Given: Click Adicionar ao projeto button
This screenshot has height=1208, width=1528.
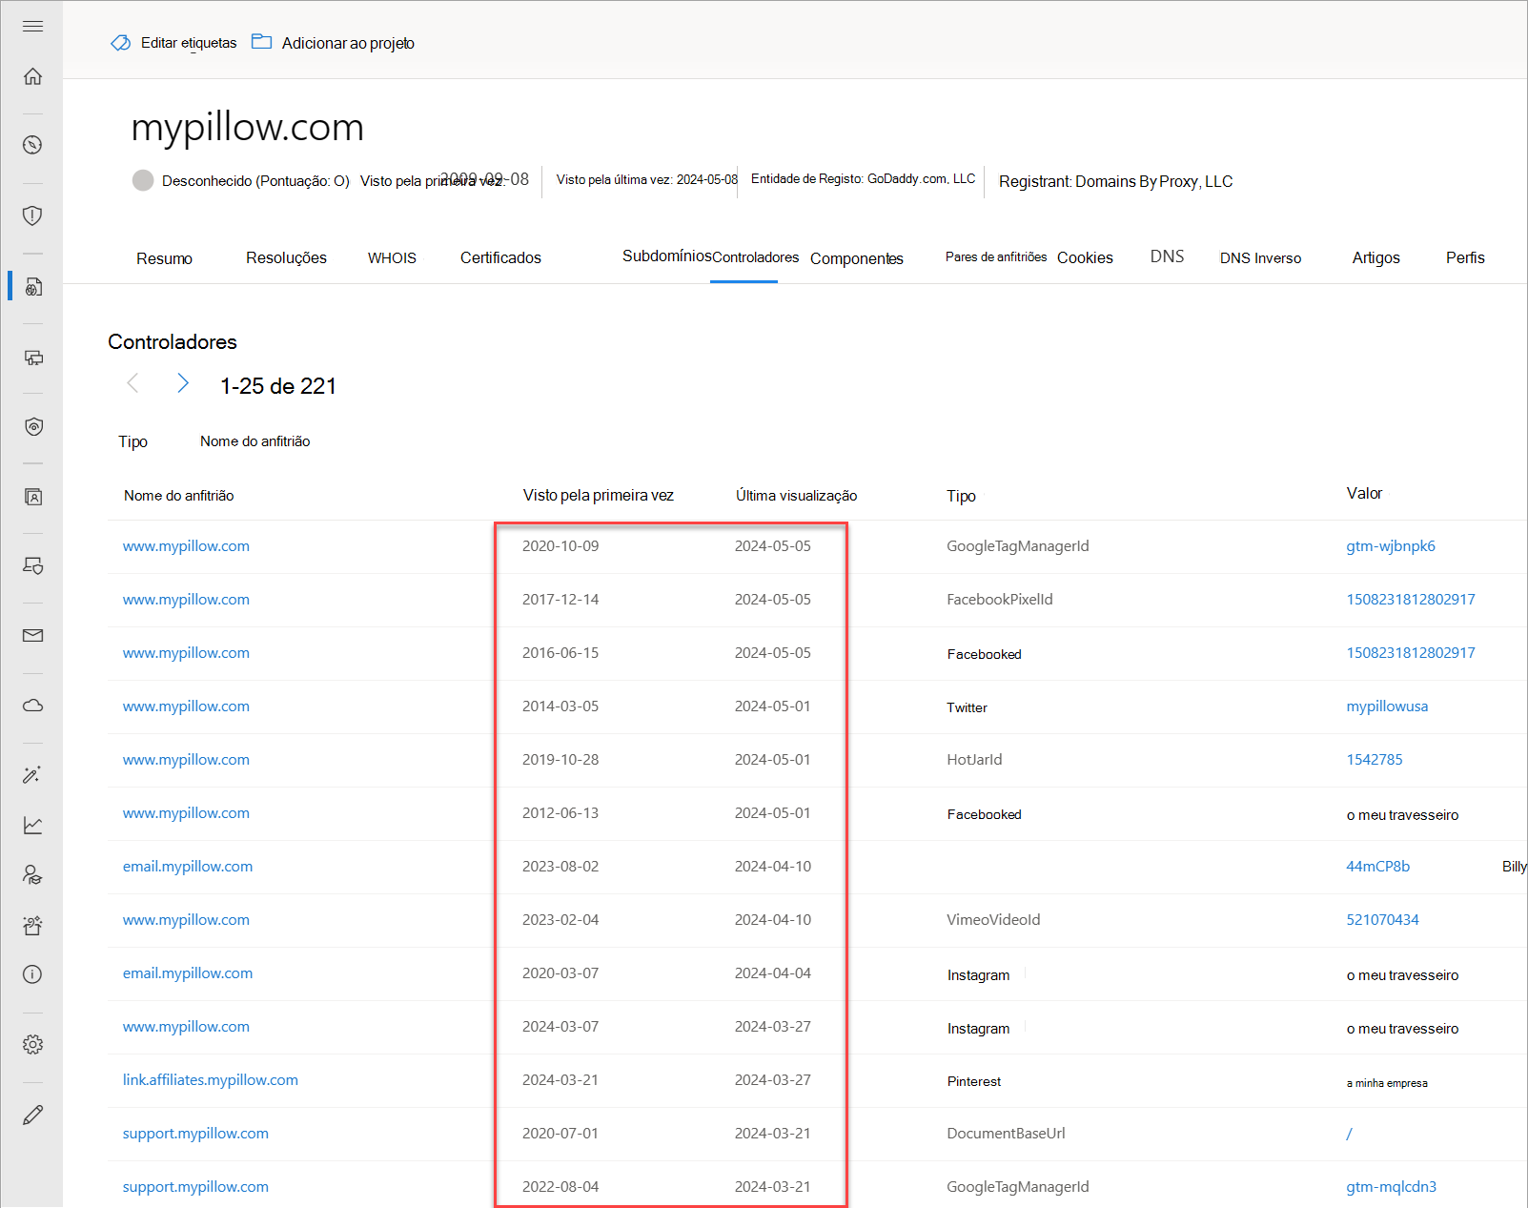Looking at the screenshot, I should [333, 43].
